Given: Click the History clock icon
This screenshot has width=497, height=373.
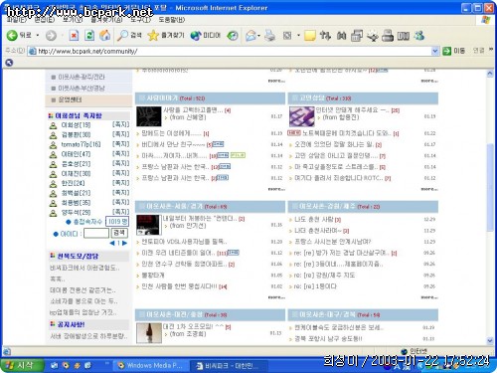Looking at the screenshot, I should [233, 35].
